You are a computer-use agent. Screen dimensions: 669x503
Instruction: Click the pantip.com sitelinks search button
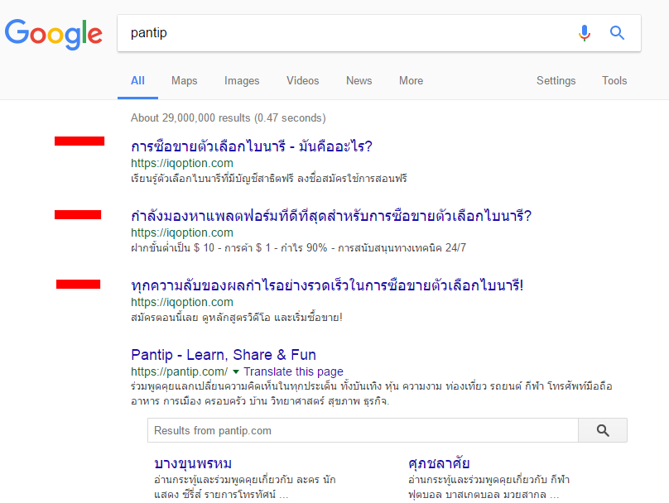coord(603,430)
